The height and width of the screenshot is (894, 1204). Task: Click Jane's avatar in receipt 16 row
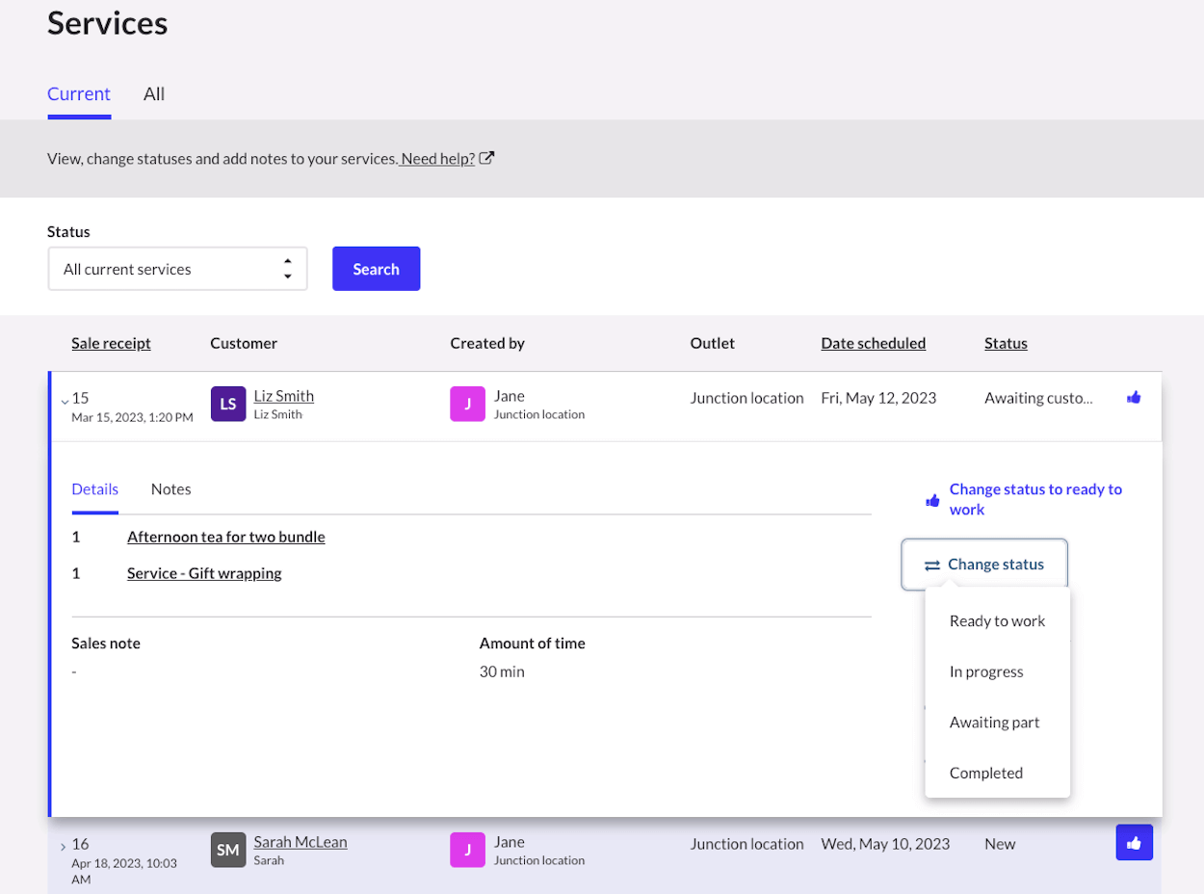[467, 850]
